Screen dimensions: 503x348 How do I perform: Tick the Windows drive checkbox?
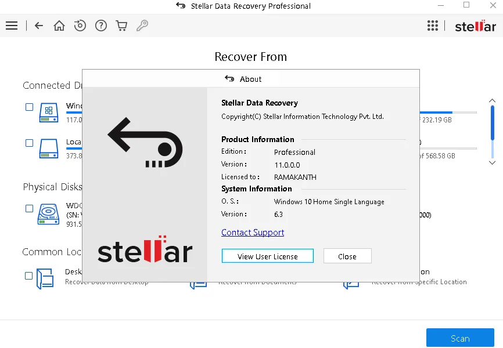29,107
